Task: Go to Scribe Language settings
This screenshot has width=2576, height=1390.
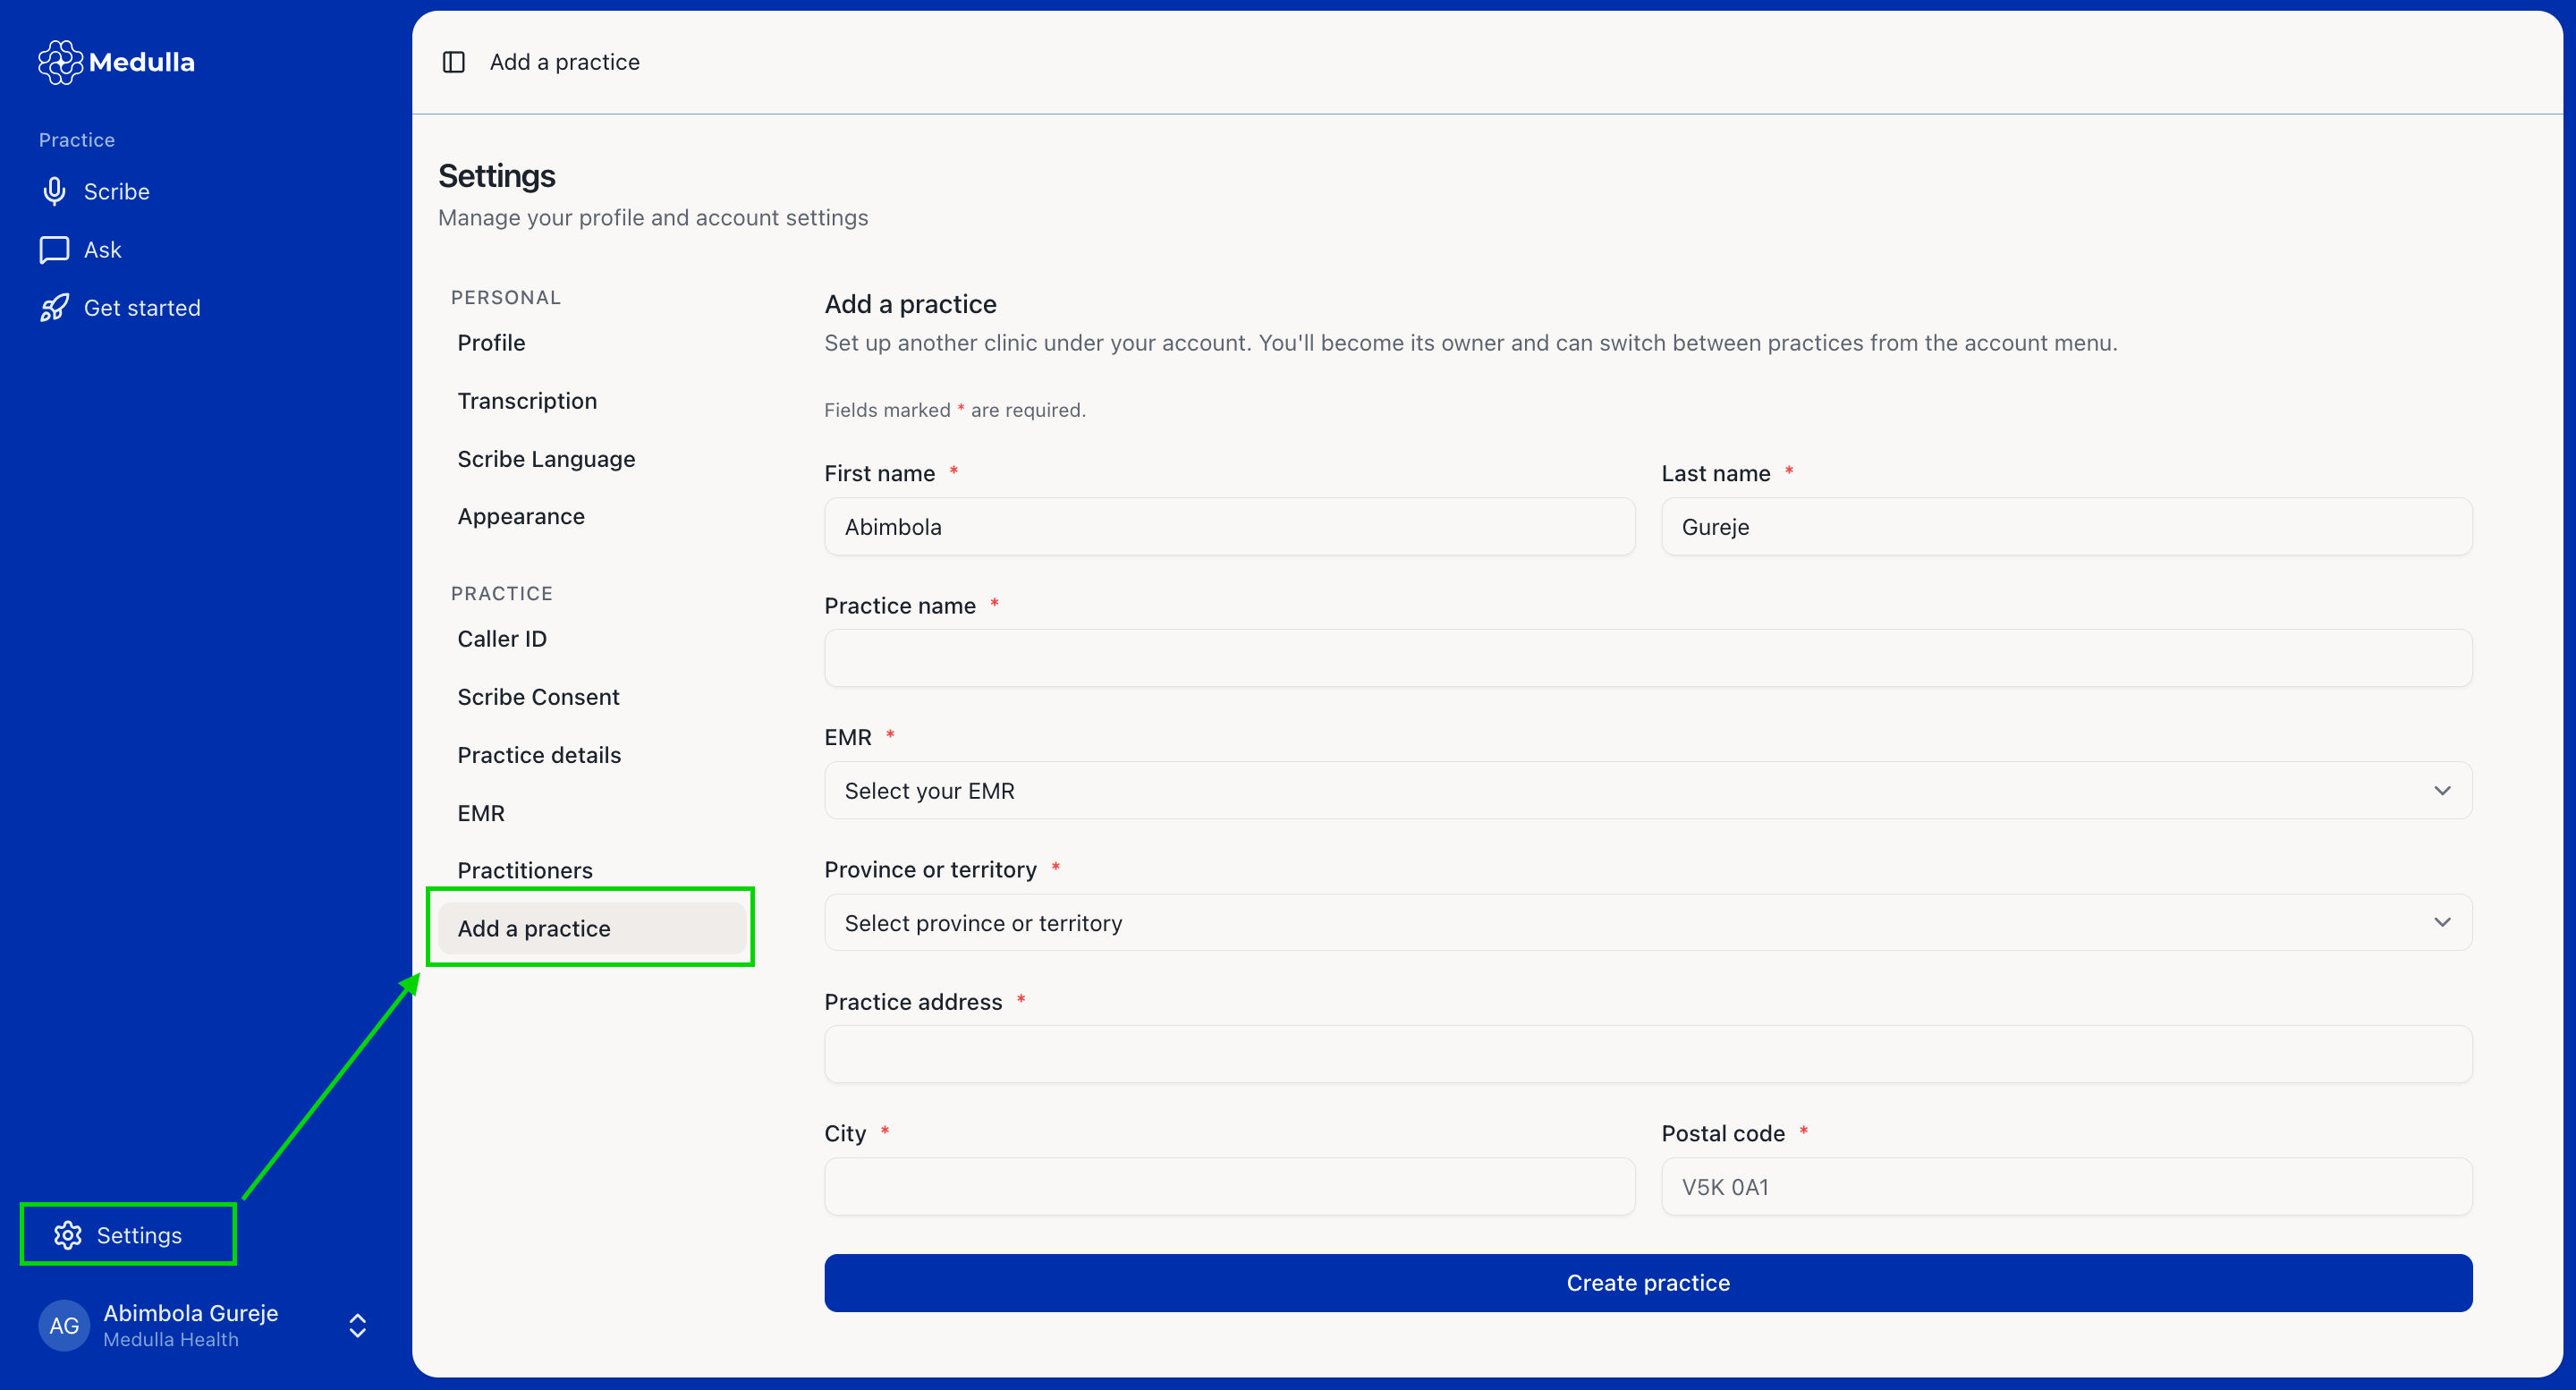Action: pos(546,458)
